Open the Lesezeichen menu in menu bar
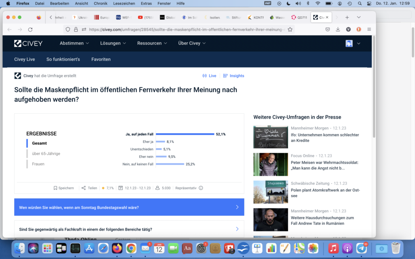Screen dimensions: 415x259 [x=125, y=3]
